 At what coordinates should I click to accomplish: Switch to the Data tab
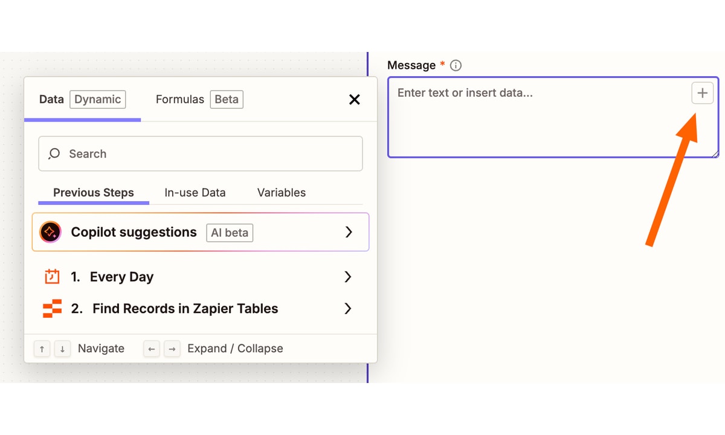pos(82,100)
